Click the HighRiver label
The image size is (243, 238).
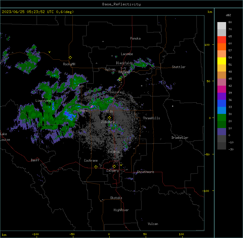pos(121,210)
